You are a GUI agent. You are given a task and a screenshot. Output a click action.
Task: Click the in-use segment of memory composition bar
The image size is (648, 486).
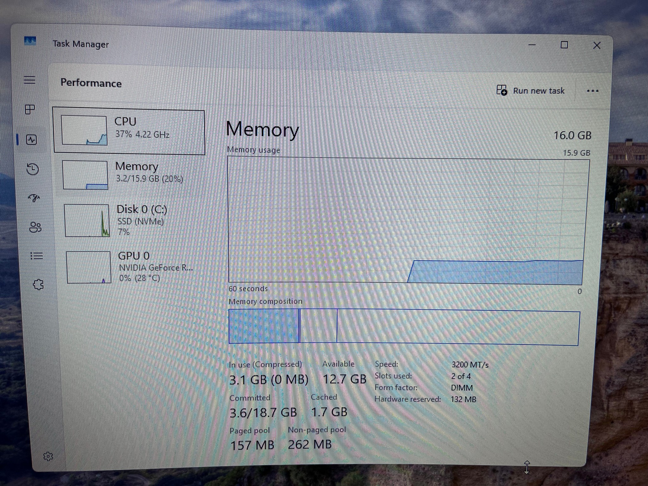(264, 326)
